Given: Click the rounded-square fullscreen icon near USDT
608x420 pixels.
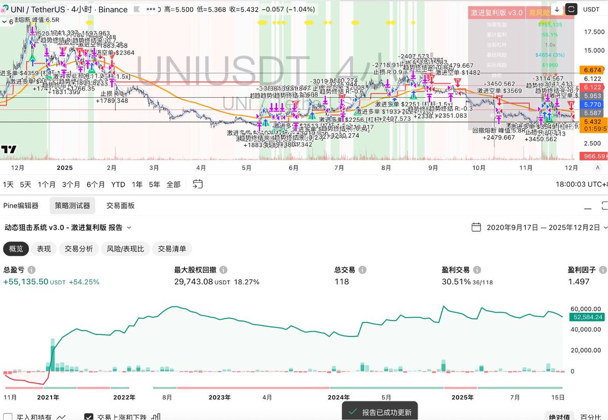Looking at the screenshot, I should (571, 9).
